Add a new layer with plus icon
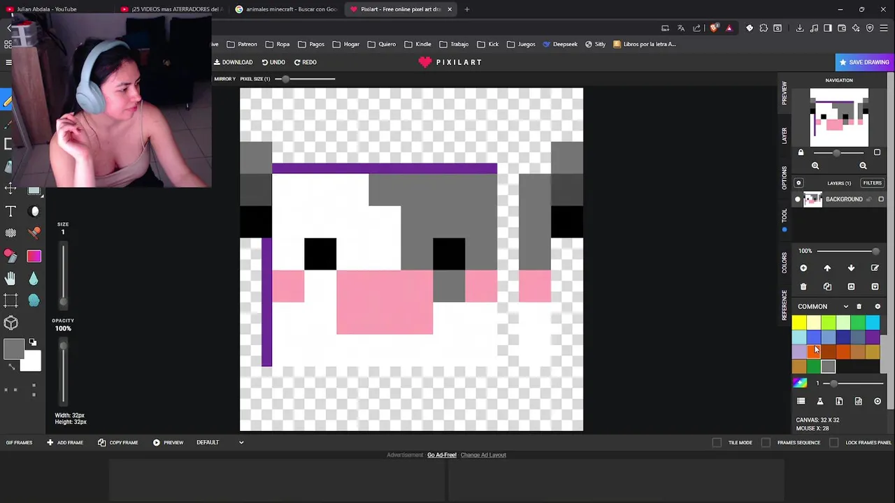 click(x=803, y=268)
